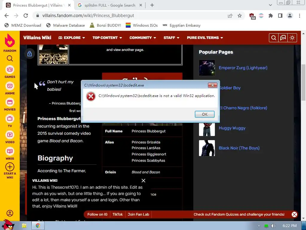
Task: Open the Soldier Boy link
Action: 230,88
